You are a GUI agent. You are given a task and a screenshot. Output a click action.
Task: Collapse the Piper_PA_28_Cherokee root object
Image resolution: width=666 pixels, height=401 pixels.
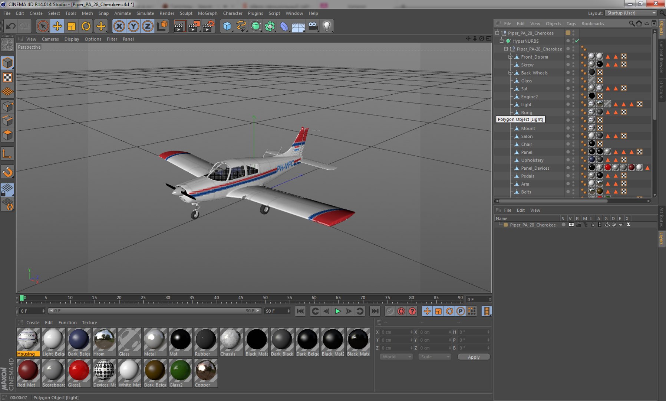(x=498, y=33)
